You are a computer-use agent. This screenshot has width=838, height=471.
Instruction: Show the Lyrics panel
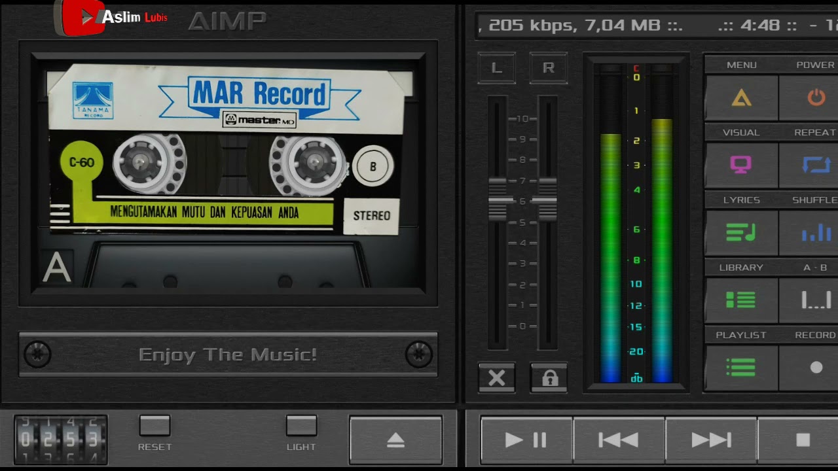click(741, 233)
